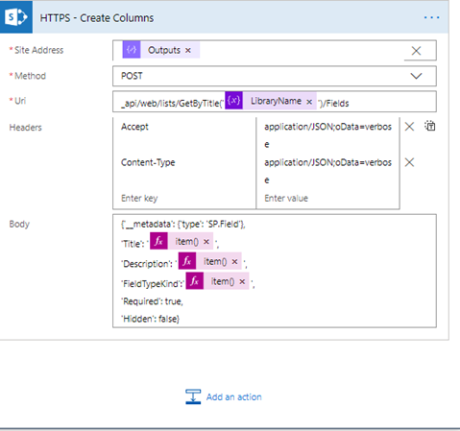Click the Description item() expression icon
Screen dimensions: 460x431
[187, 261]
